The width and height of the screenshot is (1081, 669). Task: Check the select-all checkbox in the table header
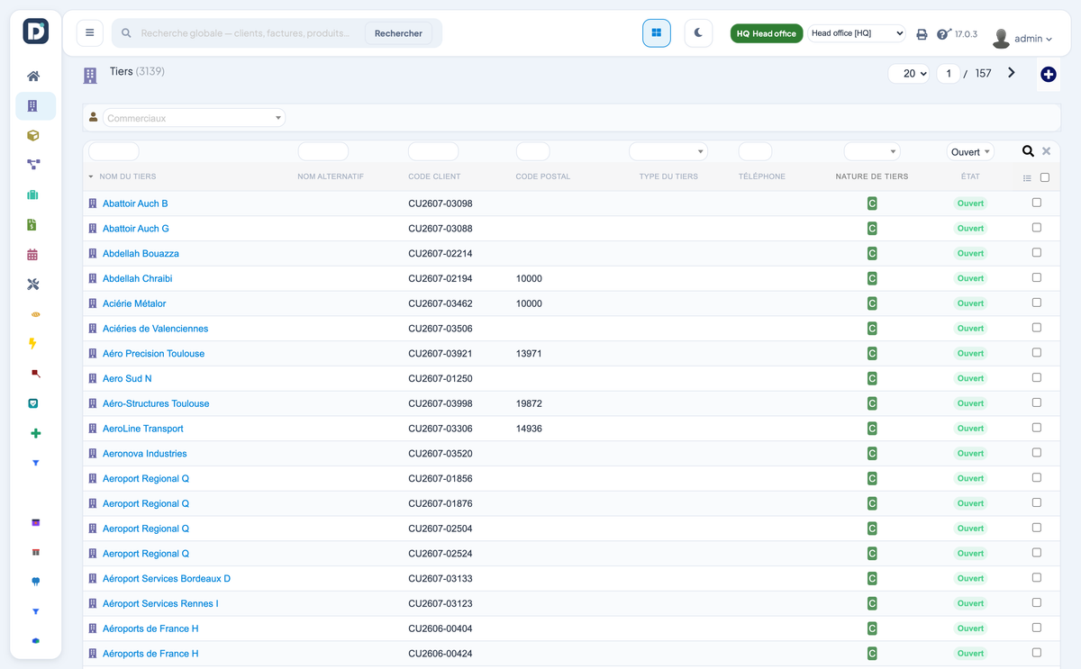1045,177
